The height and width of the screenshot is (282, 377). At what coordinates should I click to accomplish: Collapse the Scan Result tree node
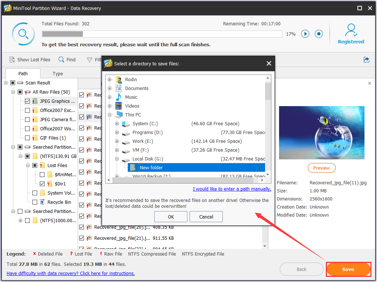coord(6,83)
